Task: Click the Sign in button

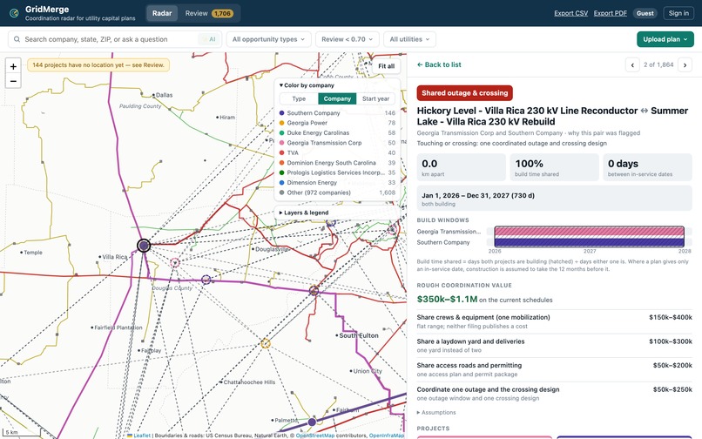Action: pos(678,13)
